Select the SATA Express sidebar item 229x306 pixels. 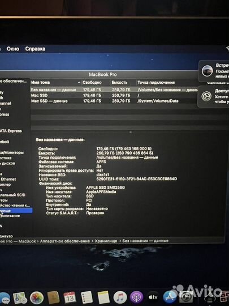(11, 131)
